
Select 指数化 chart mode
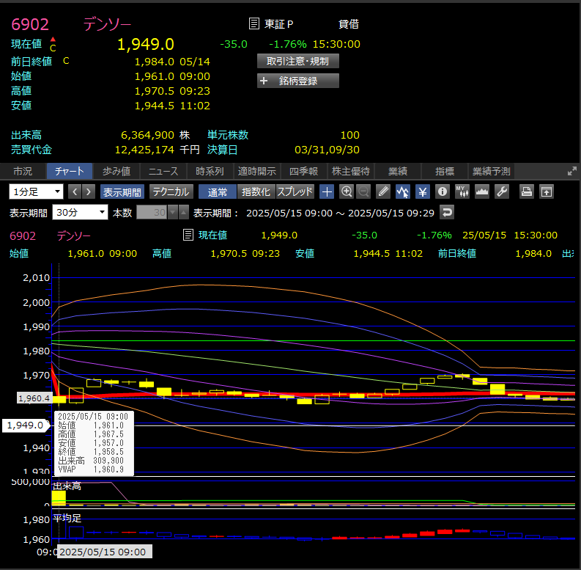(256, 192)
